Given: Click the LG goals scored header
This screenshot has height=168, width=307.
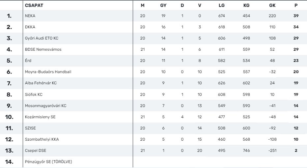Looking at the screenshot, I should pos(221,6).
